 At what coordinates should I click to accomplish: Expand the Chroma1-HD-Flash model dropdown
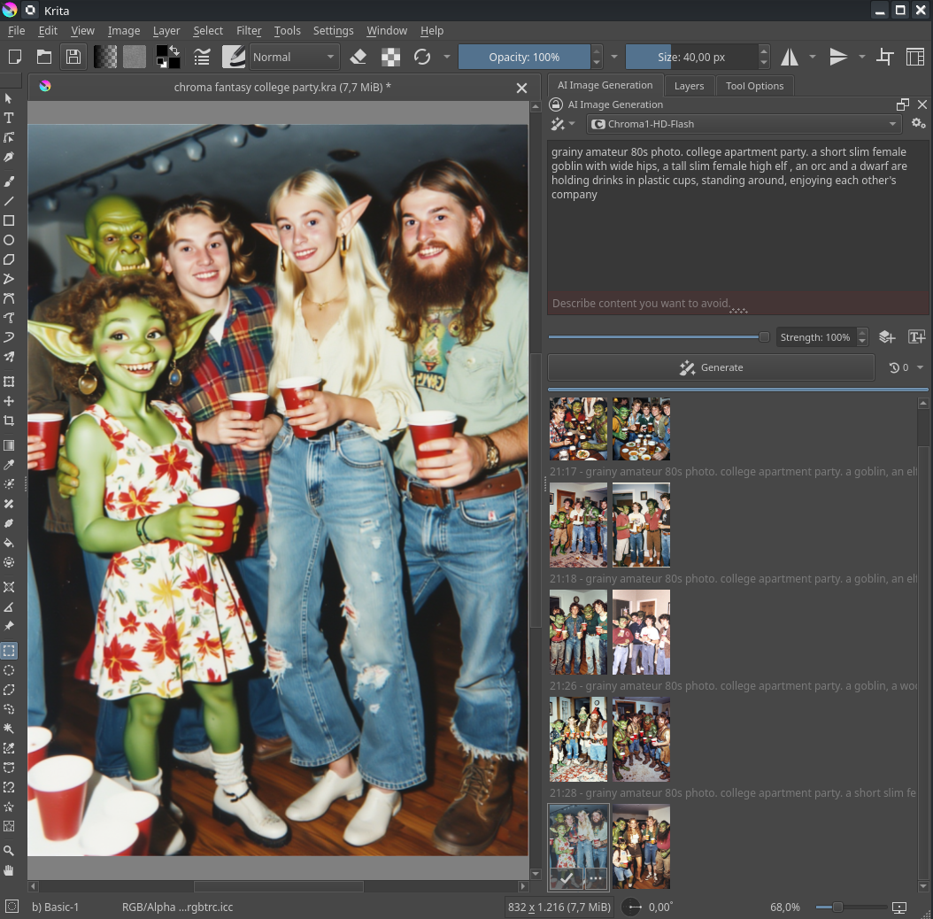(x=744, y=124)
